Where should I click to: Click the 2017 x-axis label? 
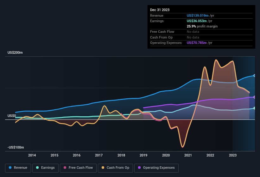(99, 155)
